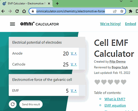Viewport: 138px width, 111px height.
Task: Select the EMF Calculator browser tab
Action: coord(26,4)
